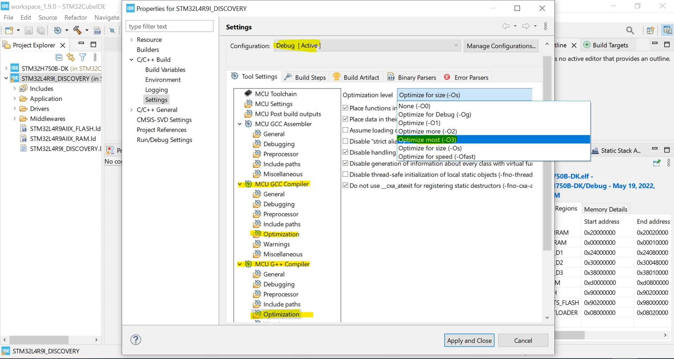Collapse the MCU GCC Compiler node
This screenshot has width=674, height=359.
pyautogui.click(x=240, y=184)
